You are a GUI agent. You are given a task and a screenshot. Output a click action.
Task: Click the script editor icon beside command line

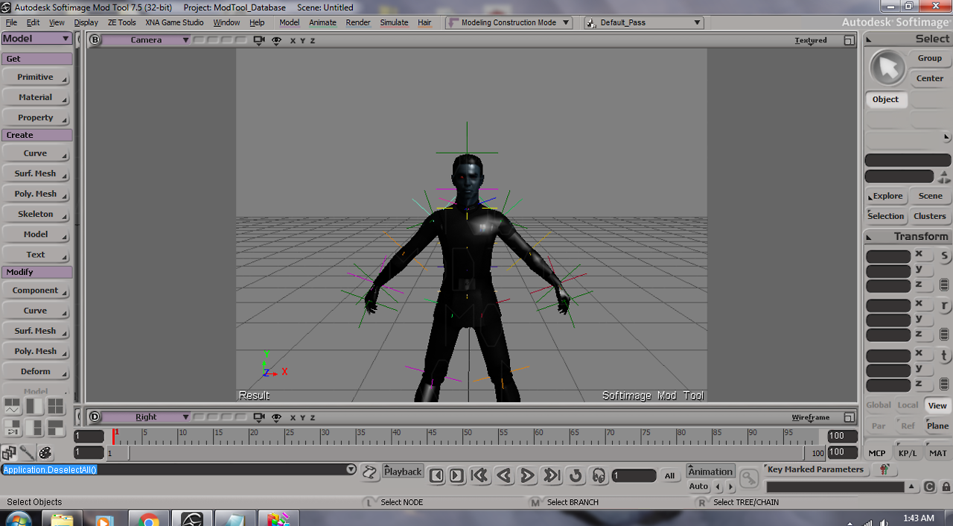tap(370, 472)
